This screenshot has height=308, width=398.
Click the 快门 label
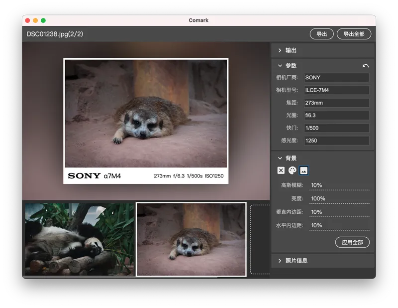(x=292, y=128)
